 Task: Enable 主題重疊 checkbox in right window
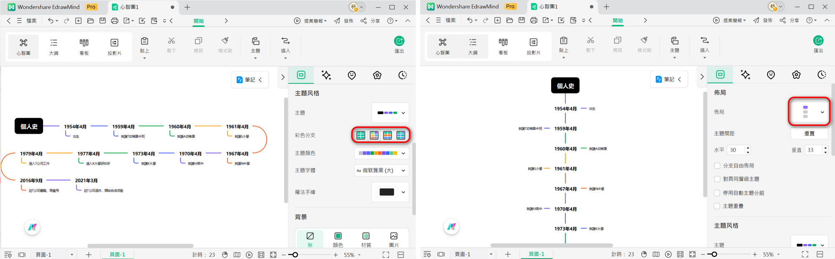(x=717, y=206)
